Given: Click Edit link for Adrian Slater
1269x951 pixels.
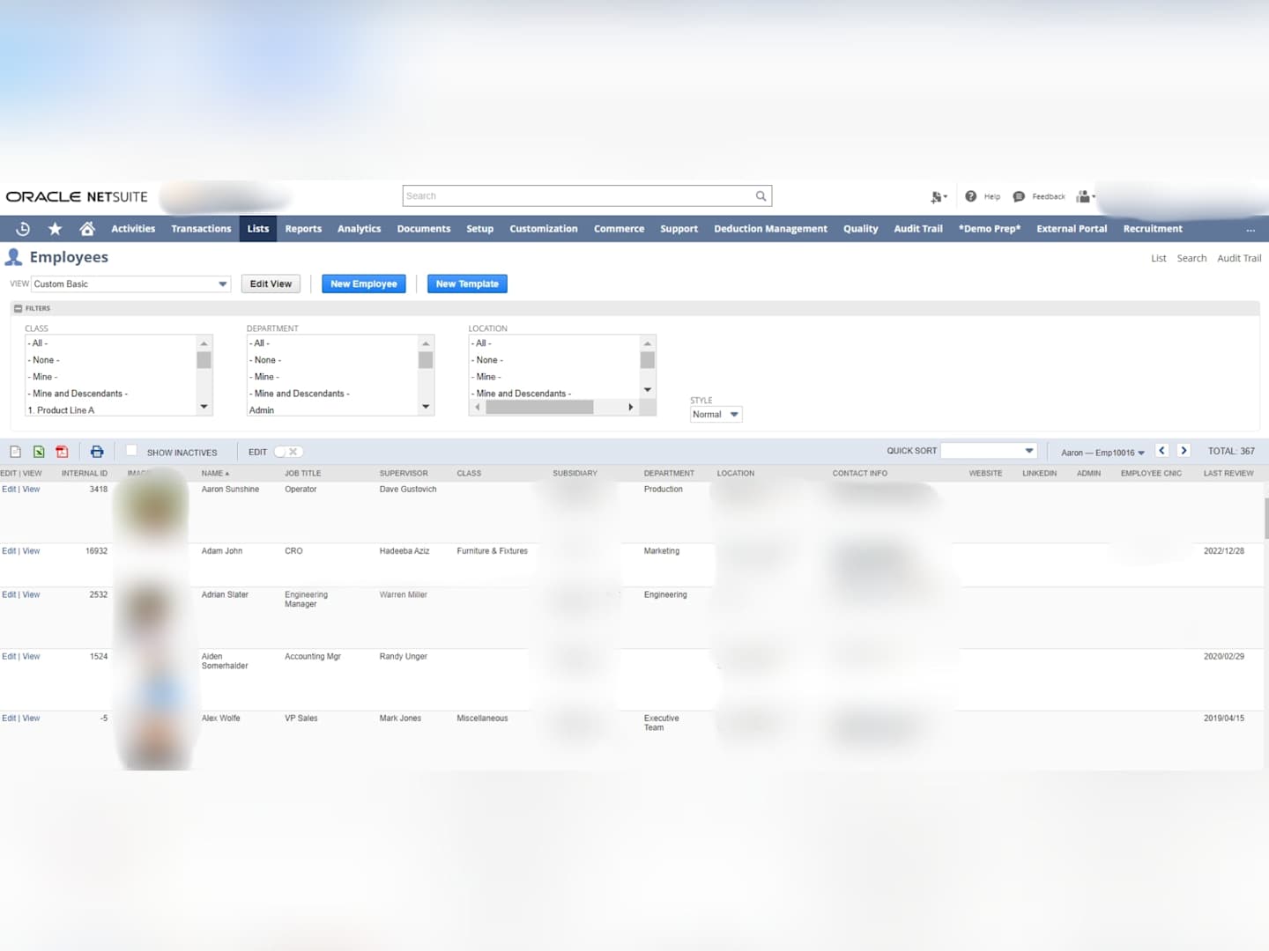Looking at the screenshot, I should pos(9,595).
